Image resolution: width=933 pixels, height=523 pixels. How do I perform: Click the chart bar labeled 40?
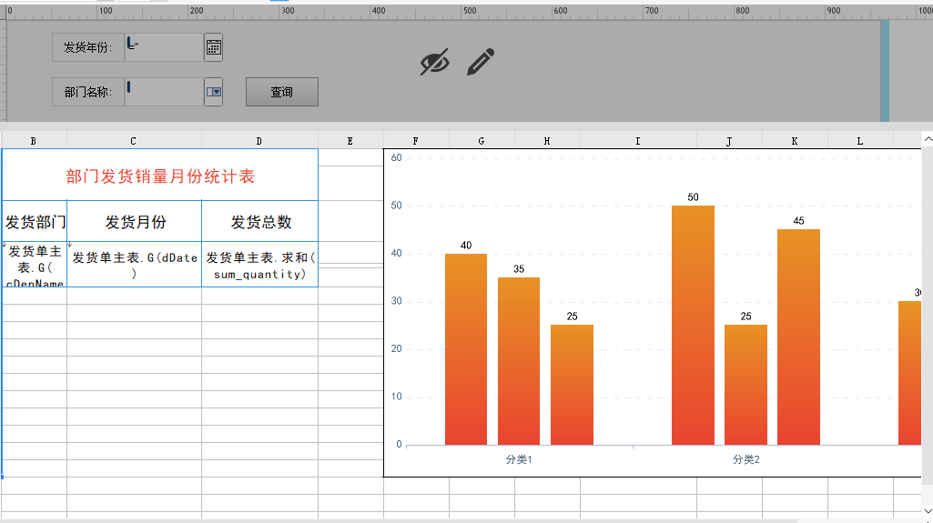tap(466, 349)
